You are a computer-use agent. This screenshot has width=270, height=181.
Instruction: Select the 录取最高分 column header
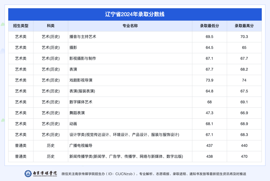tap(244, 26)
